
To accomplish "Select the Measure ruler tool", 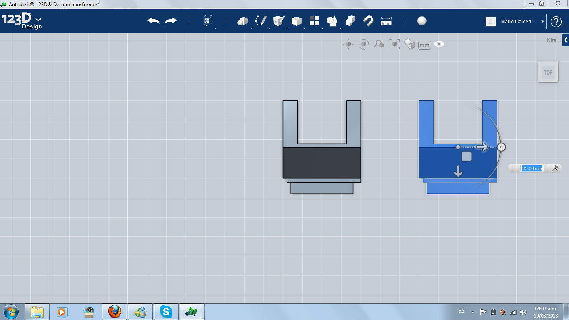I will pos(386,21).
